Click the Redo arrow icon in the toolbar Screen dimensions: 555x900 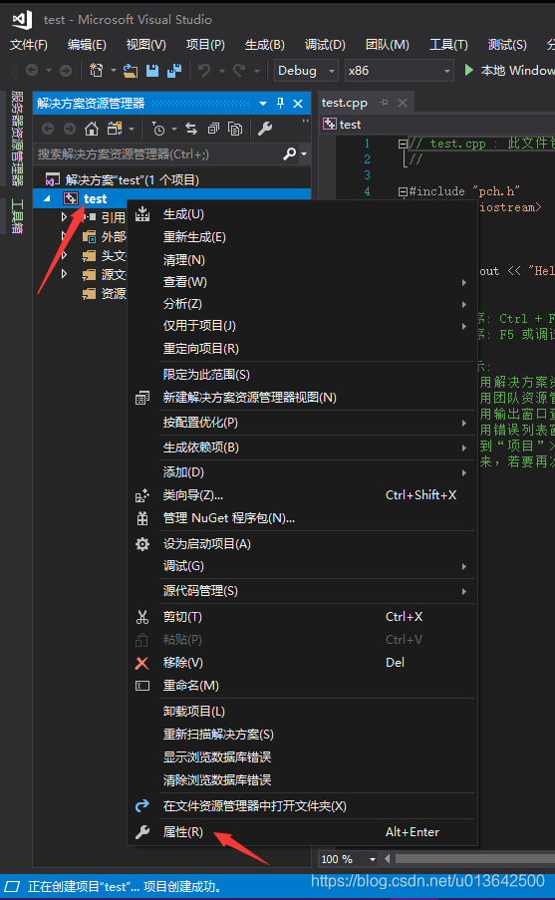pos(239,71)
